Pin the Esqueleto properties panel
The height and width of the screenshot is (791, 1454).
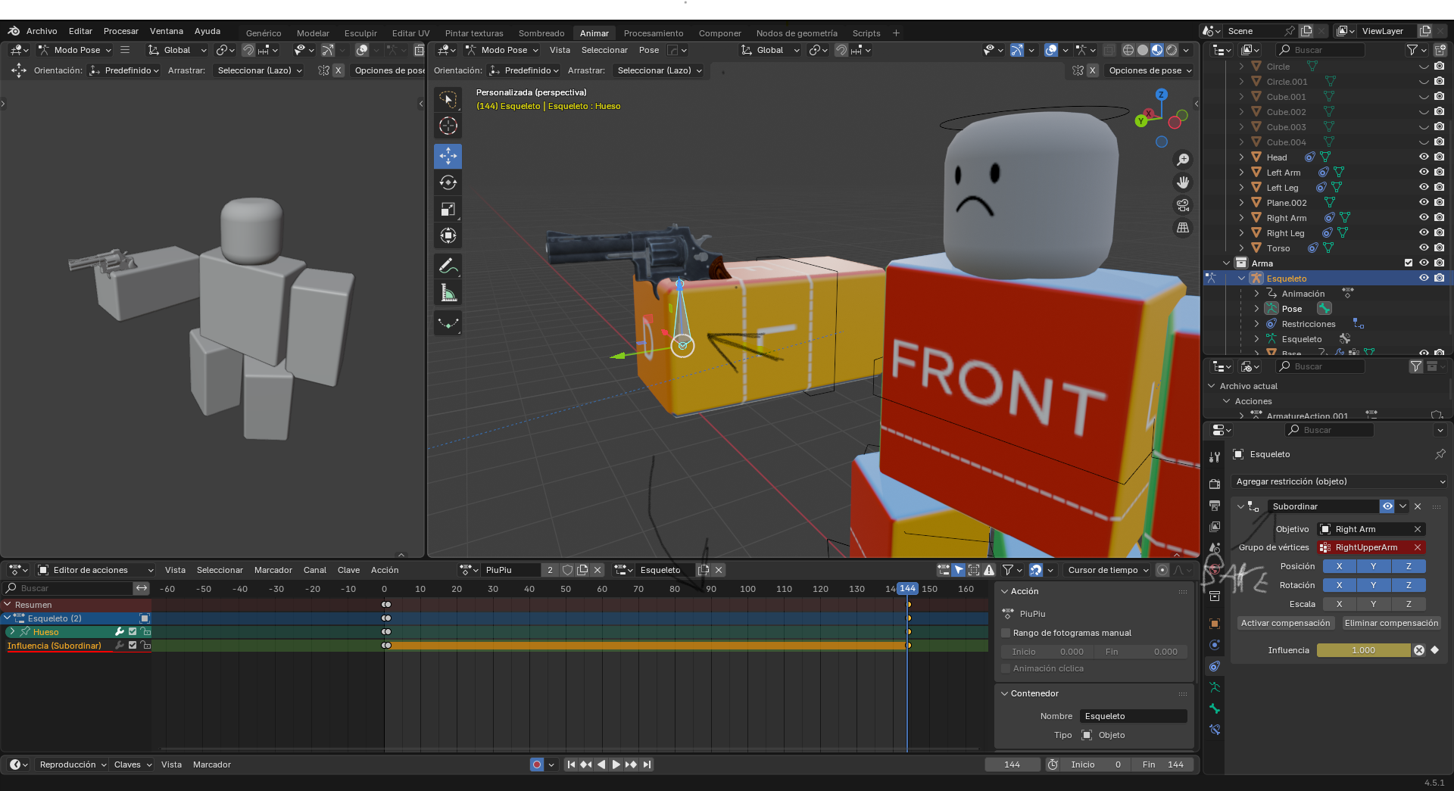click(x=1440, y=454)
